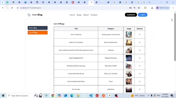Open Chrome three-dot menu

pyautogui.click(x=173, y=8)
